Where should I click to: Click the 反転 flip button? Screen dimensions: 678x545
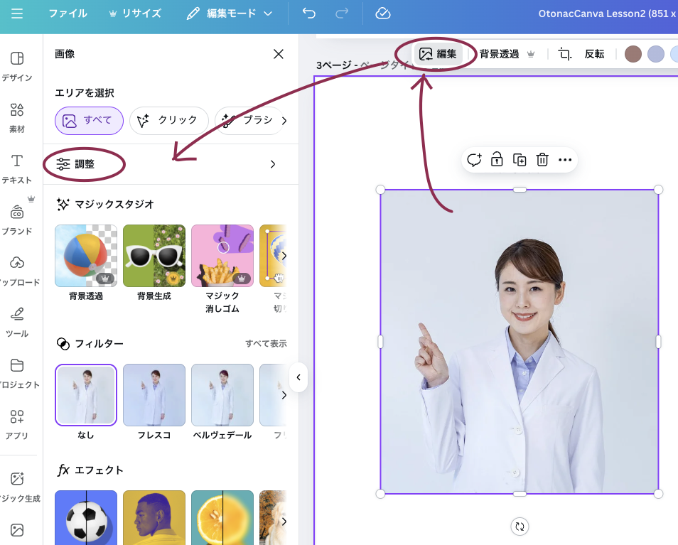[x=594, y=54]
